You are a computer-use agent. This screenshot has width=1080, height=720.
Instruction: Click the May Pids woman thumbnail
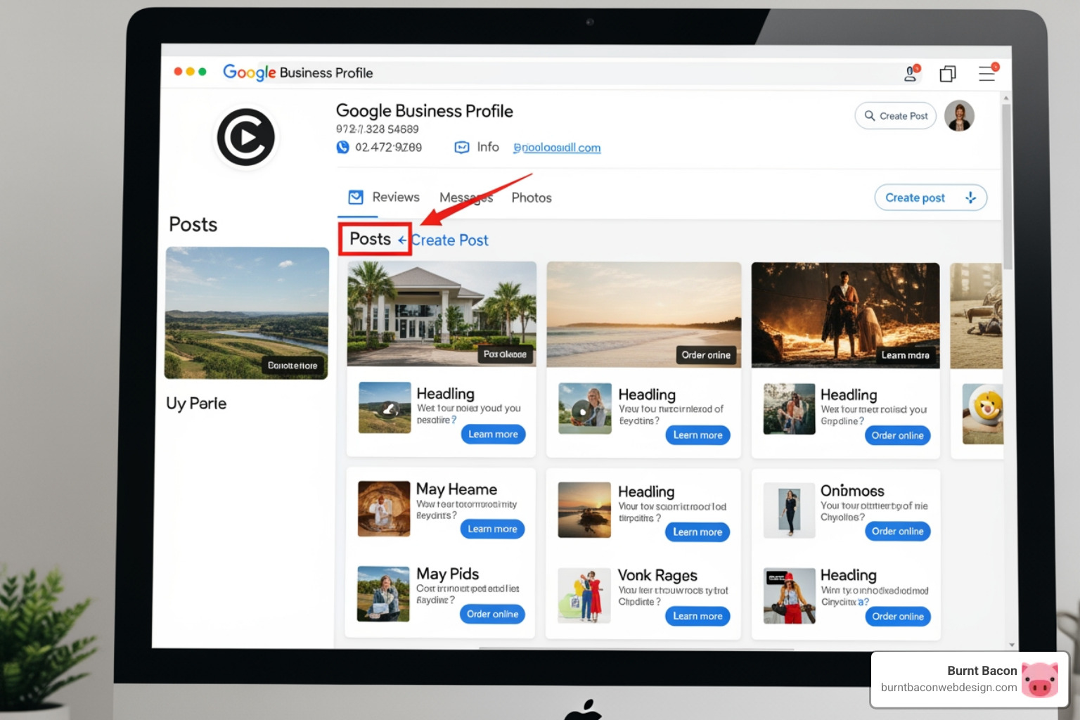pos(383,594)
